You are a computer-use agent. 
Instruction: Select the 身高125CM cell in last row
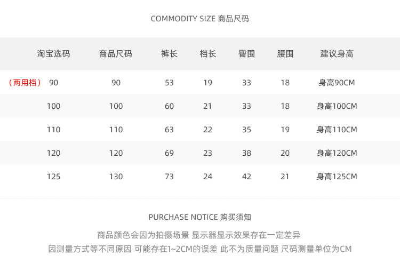[x=337, y=177]
